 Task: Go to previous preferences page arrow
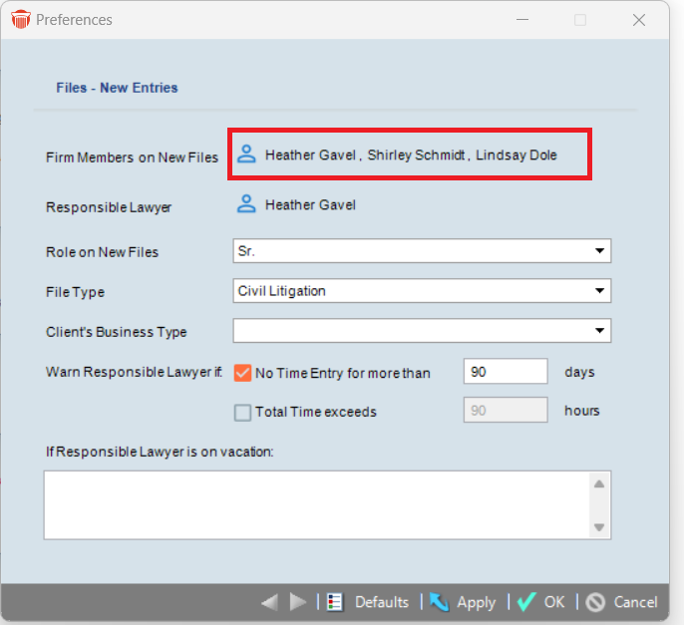pos(270,602)
